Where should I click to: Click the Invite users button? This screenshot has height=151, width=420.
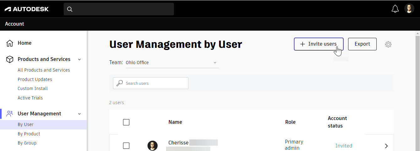pos(319,44)
